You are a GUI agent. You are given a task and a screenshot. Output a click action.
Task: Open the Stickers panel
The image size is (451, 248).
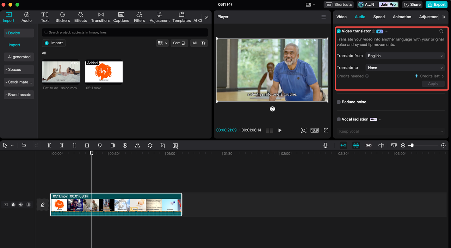pyautogui.click(x=62, y=17)
